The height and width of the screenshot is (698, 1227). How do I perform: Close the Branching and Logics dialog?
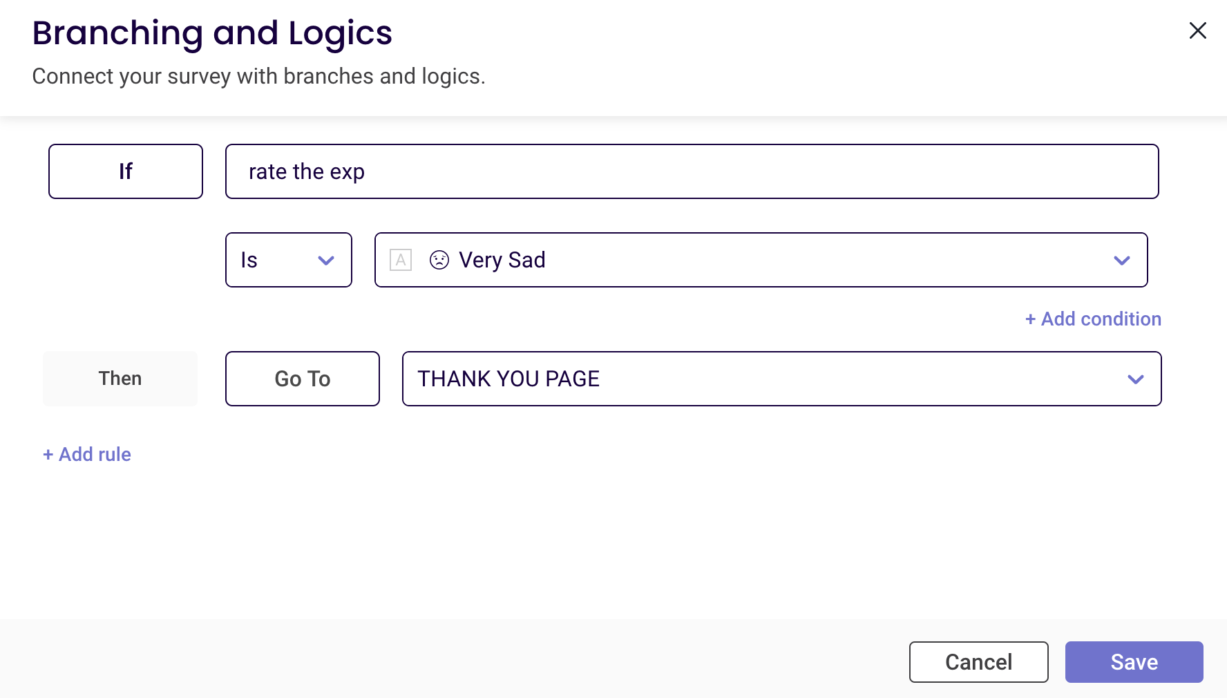coord(1197,30)
